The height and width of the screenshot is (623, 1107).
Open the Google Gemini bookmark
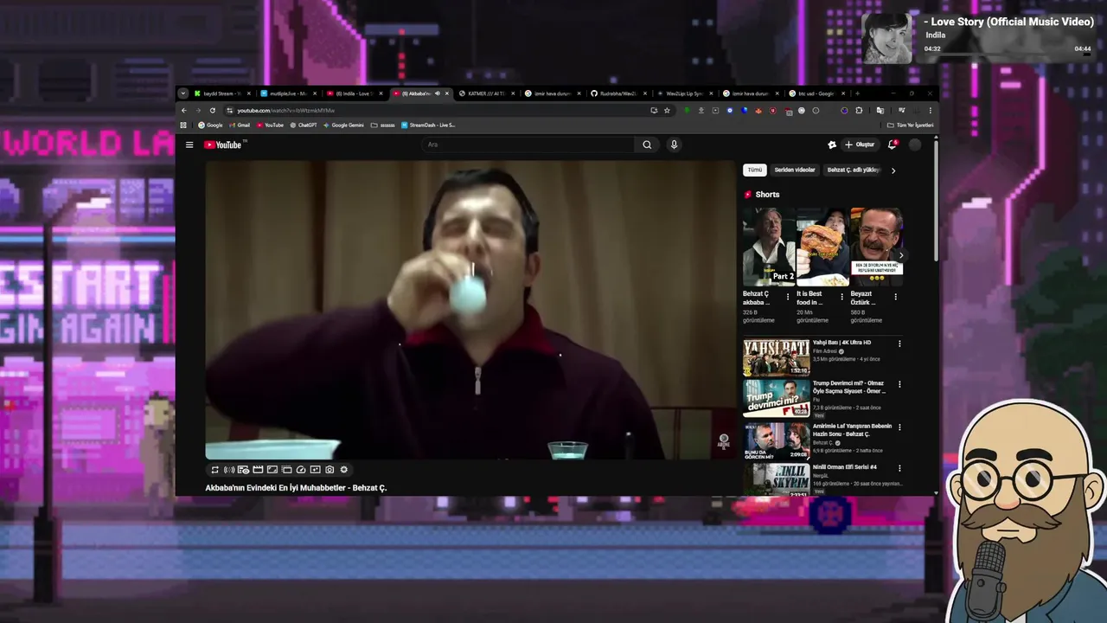(x=343, y=125)
